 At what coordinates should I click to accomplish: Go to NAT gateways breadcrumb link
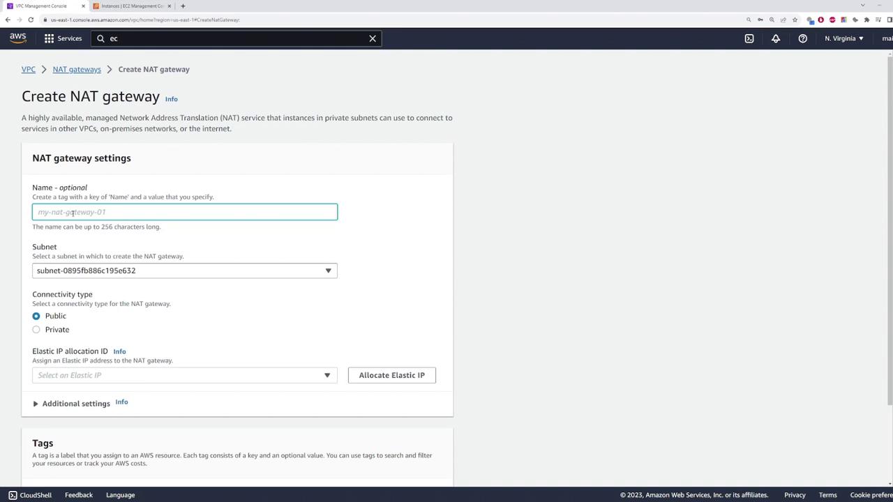77,69
